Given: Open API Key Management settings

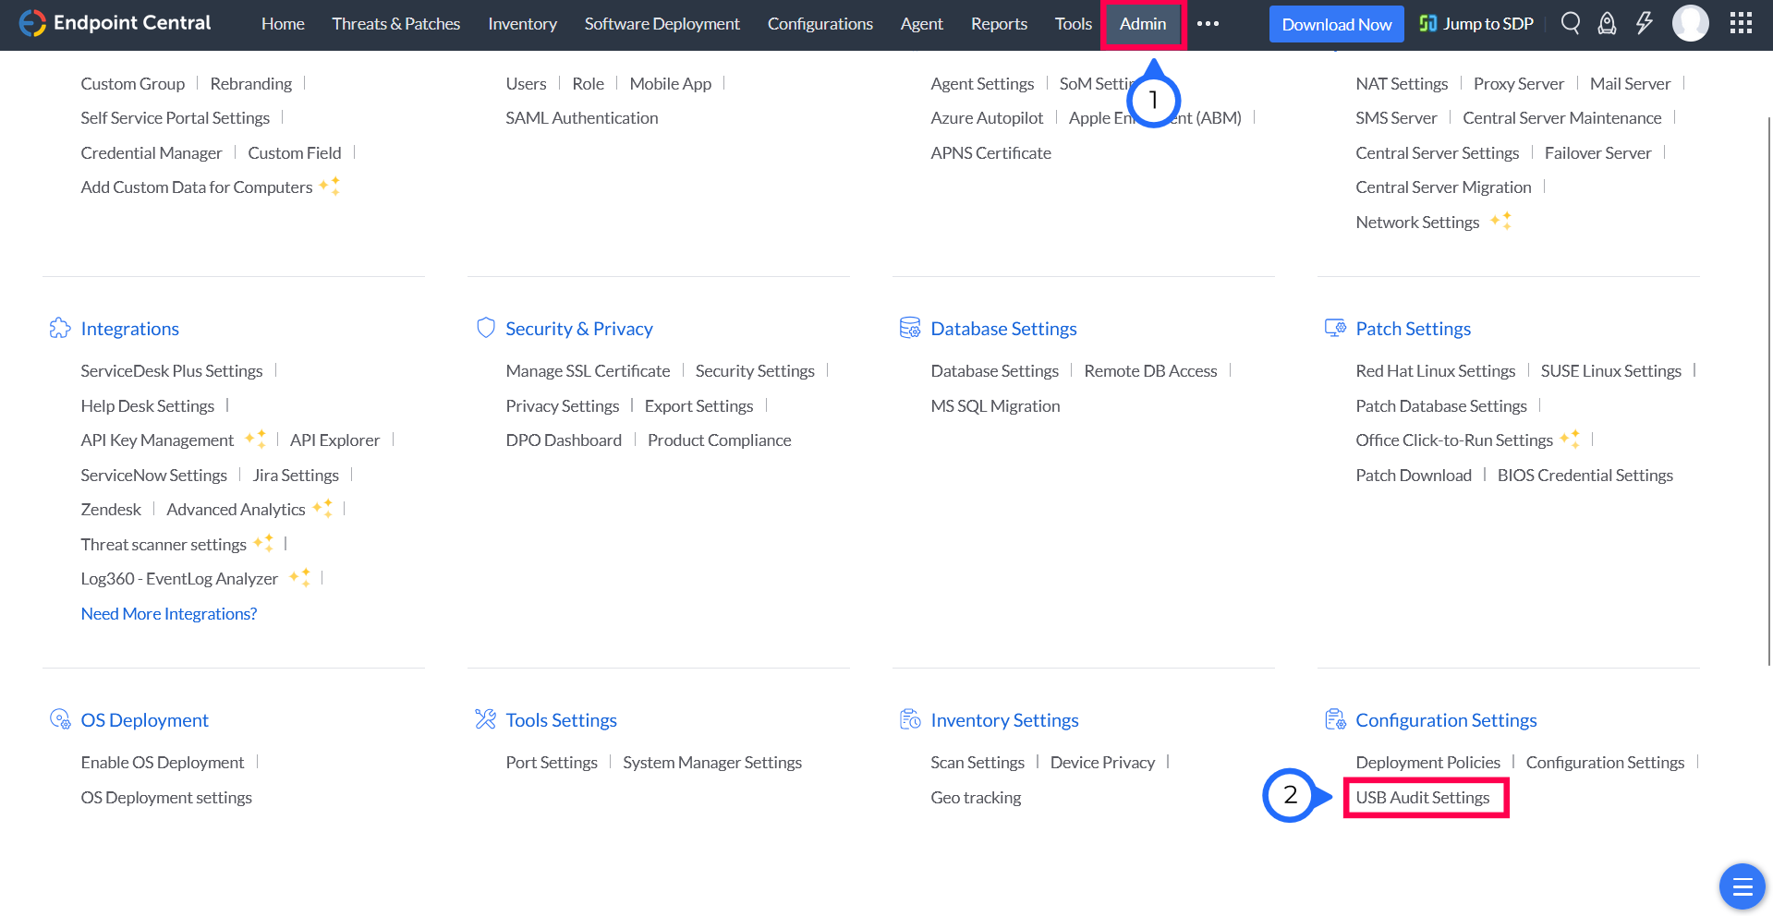Looking at the screenshot, I should 157,440.
